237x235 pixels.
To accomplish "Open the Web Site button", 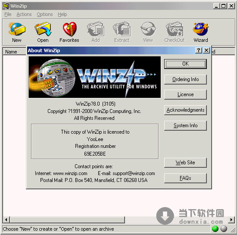I will click(185, 163).
